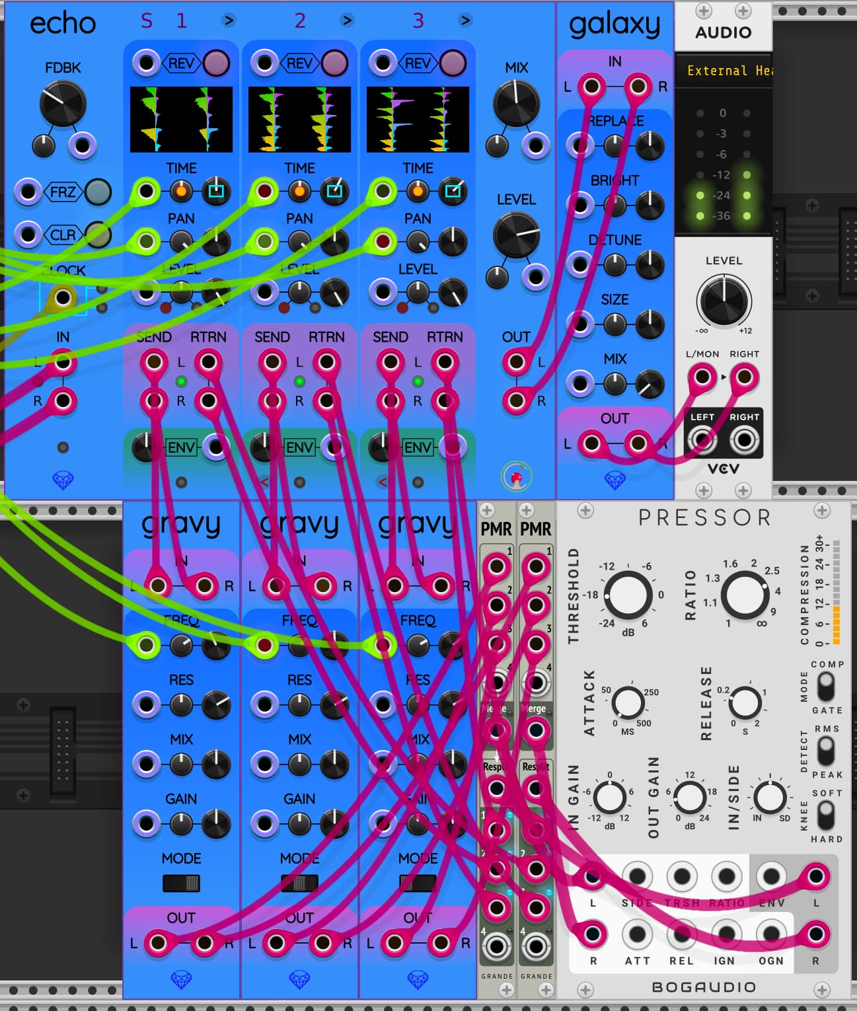Click the mushroom logo icon on echo

(516, 476)
